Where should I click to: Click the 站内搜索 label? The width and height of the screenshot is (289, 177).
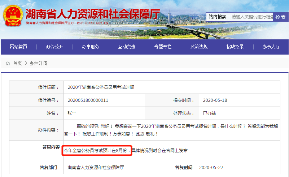point(218,17)
